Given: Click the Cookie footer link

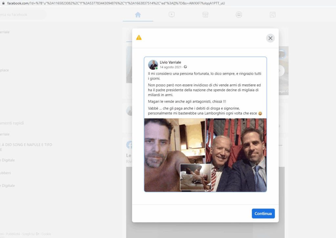Looking at the screenshot, I should pyautogui.click(x=46, y=234).
